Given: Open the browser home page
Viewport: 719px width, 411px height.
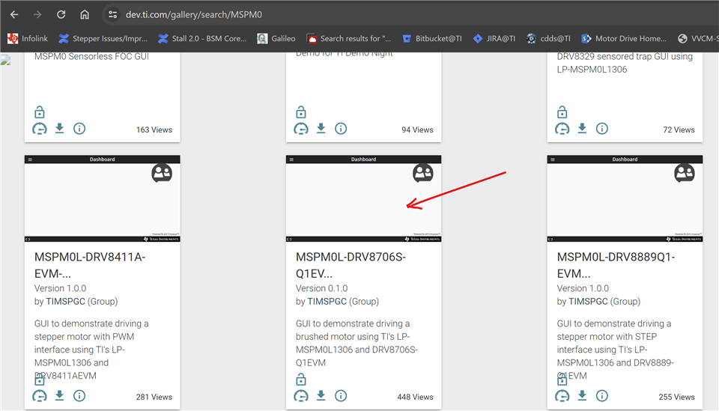Looking at the screenshot, I should (85, 15).
